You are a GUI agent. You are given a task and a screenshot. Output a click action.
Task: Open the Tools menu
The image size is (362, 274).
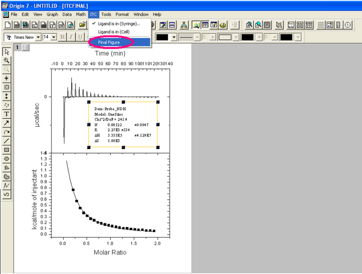tap(106, 14)
